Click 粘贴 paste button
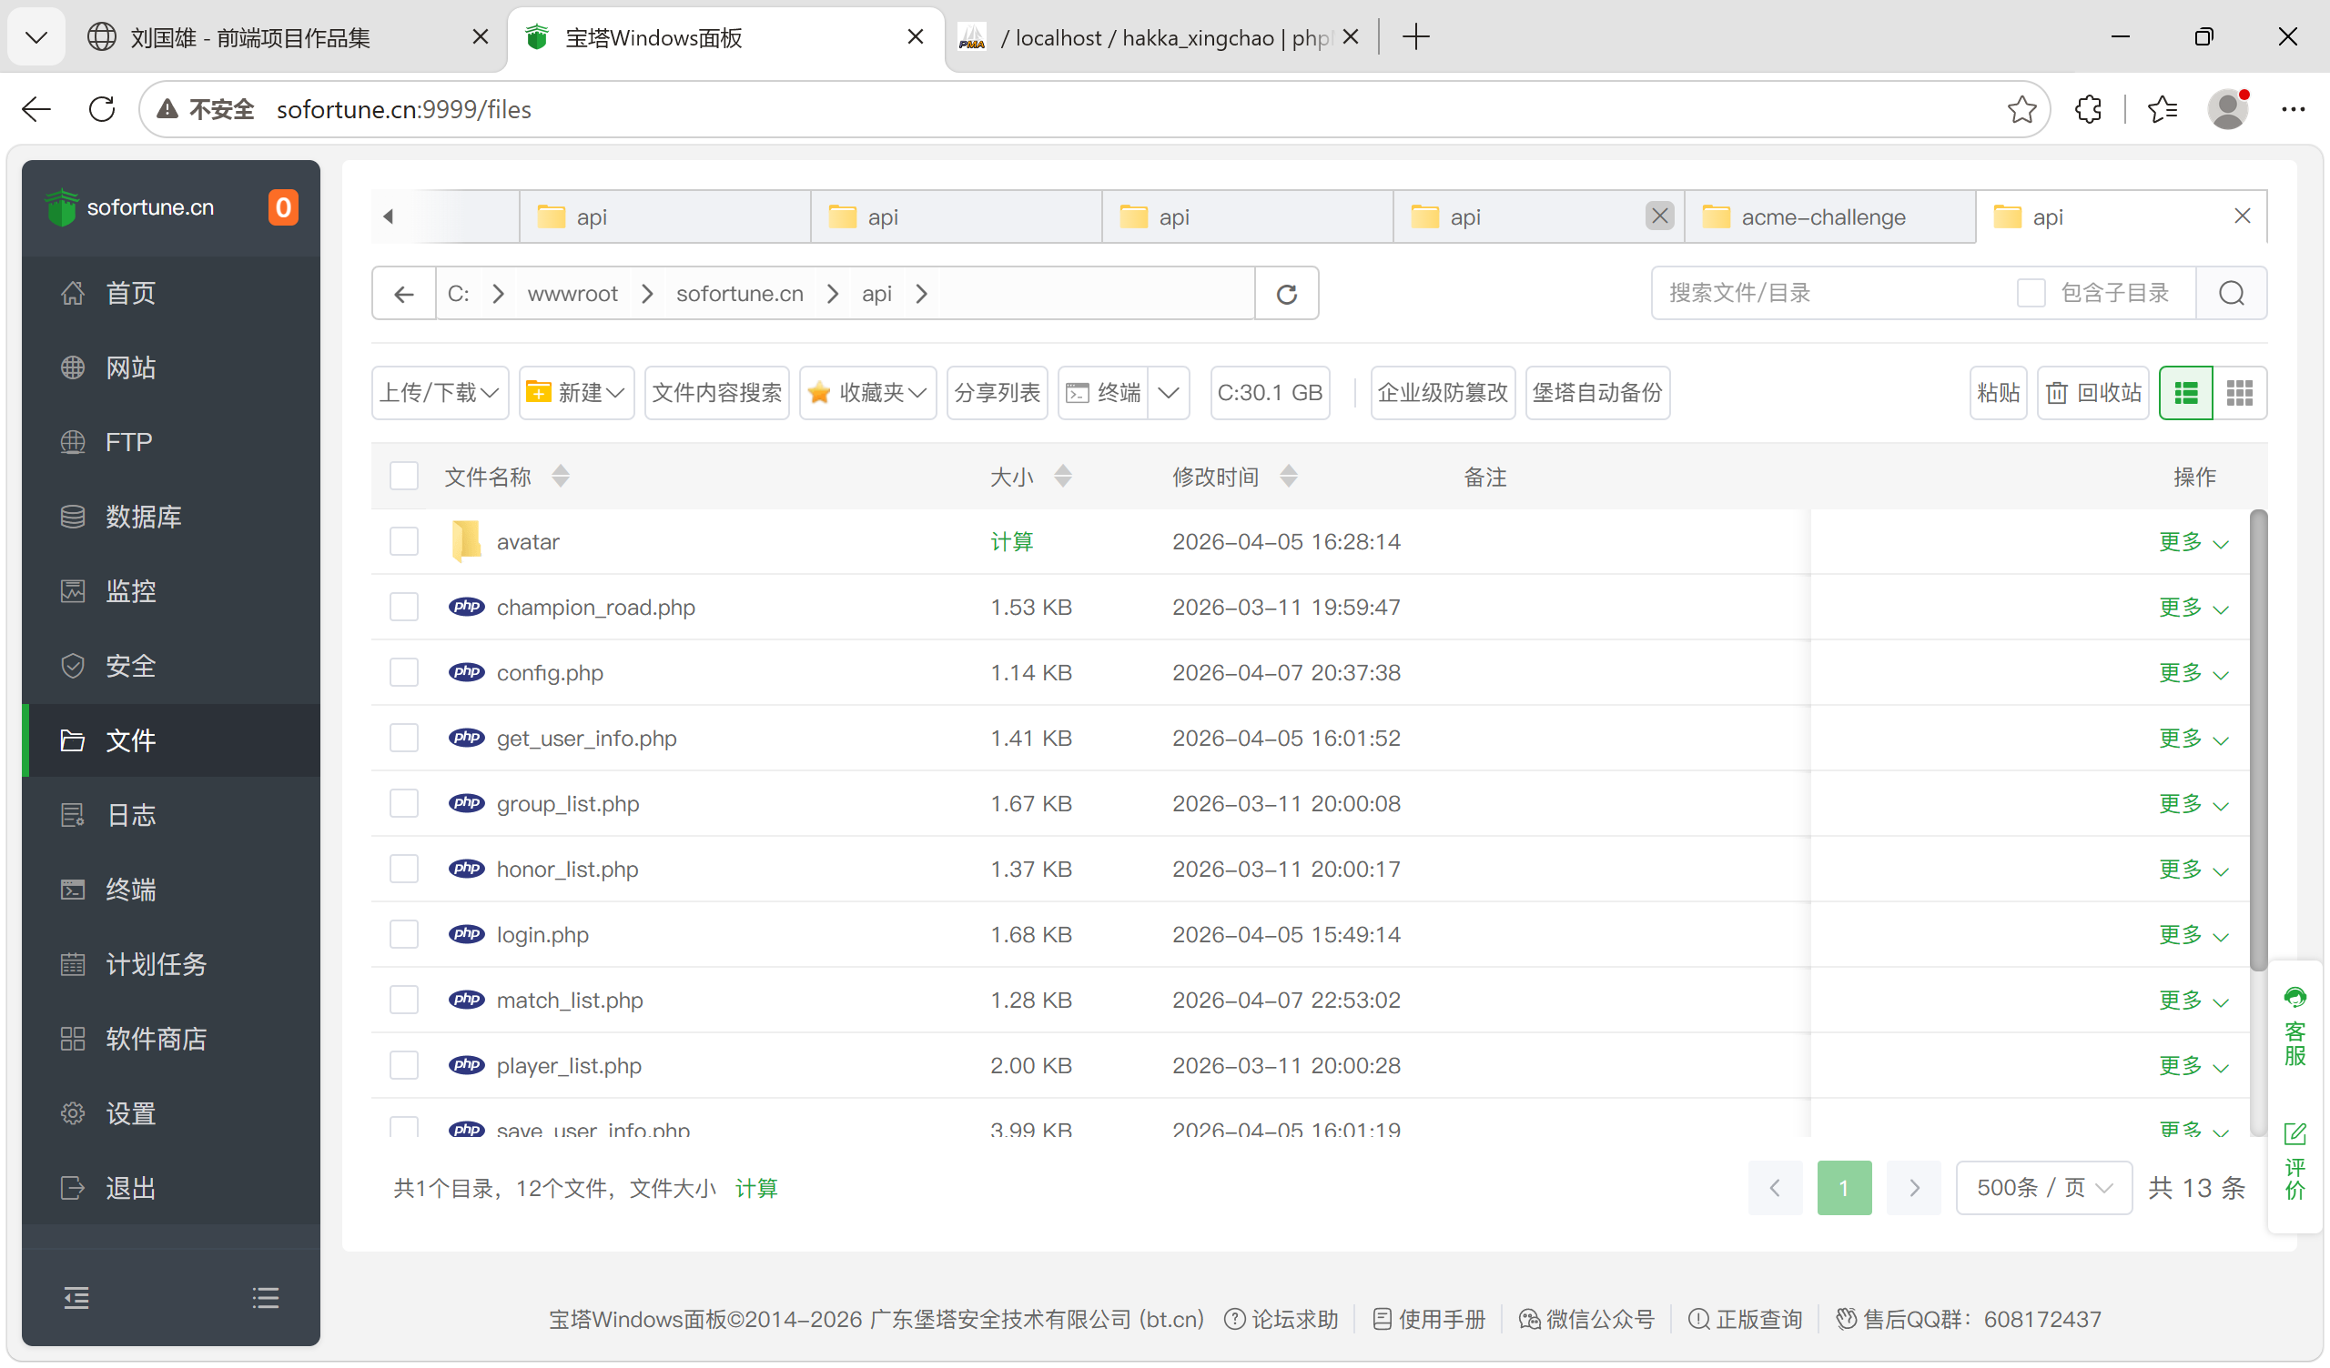The image size is (2330, 1368). (x=1998, y=393)
